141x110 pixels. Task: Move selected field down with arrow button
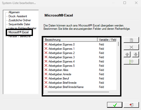[135, 54]
